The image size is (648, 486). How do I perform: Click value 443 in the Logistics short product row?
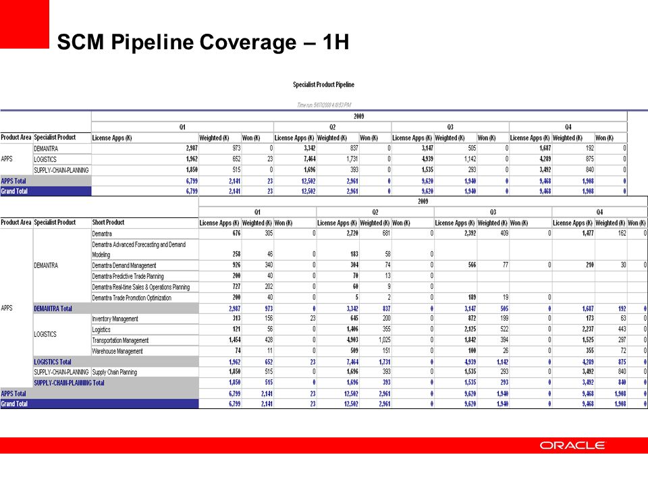tap(622, 329)
